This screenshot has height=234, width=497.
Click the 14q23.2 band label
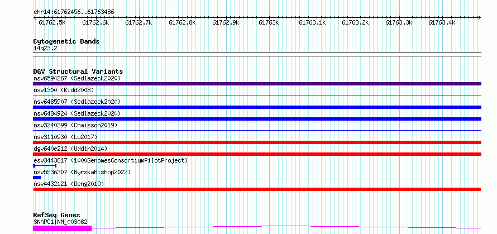[x=45, y=49]
